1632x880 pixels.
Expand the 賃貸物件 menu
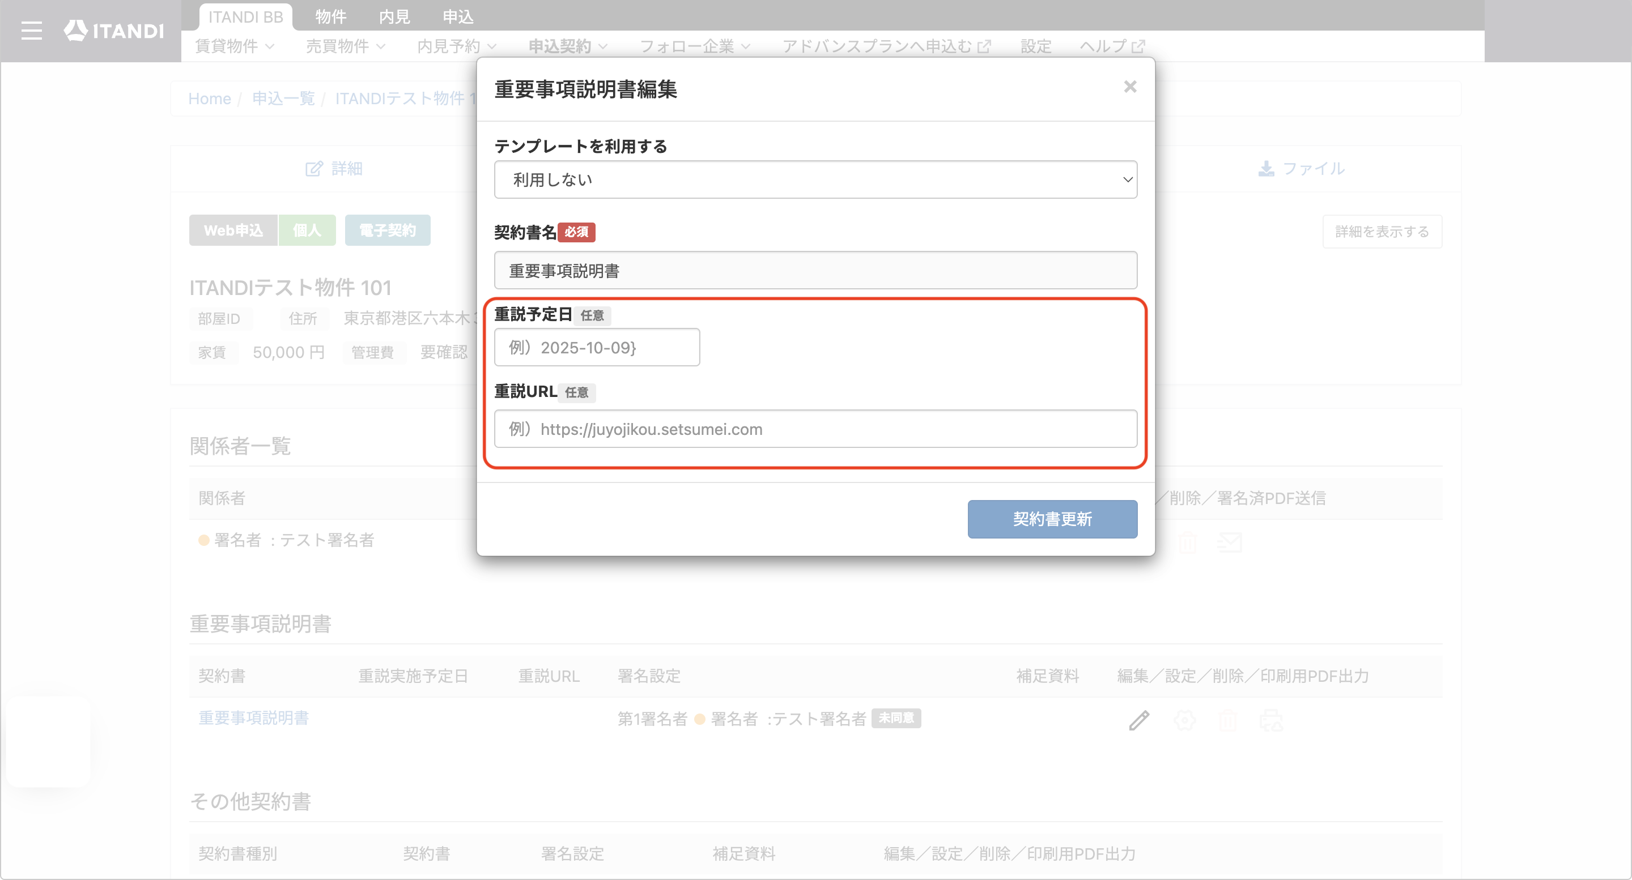tap(235, 46)
